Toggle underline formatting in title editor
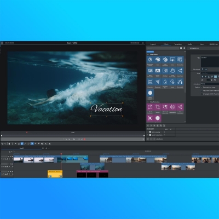This screenshot has height=219, width=219. click(x=209, y=77)
